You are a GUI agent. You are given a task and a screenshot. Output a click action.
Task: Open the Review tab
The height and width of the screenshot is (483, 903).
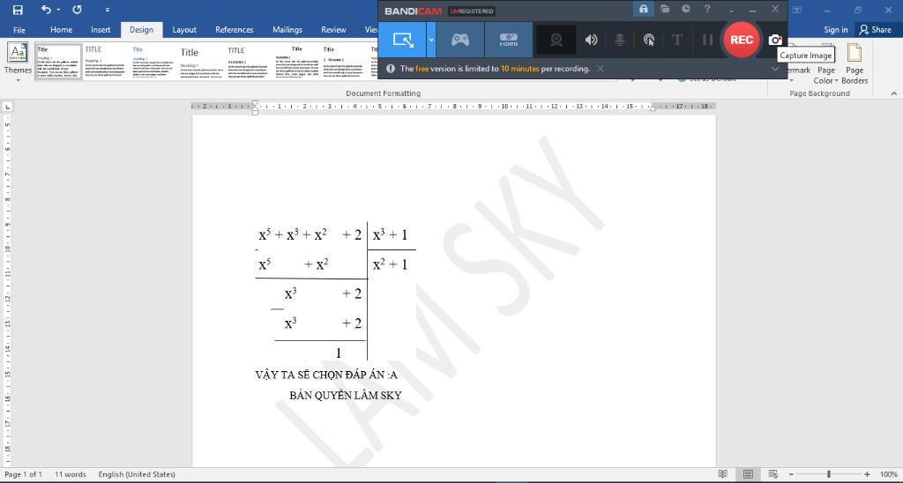pyautogui.click(x=333, y=30)
